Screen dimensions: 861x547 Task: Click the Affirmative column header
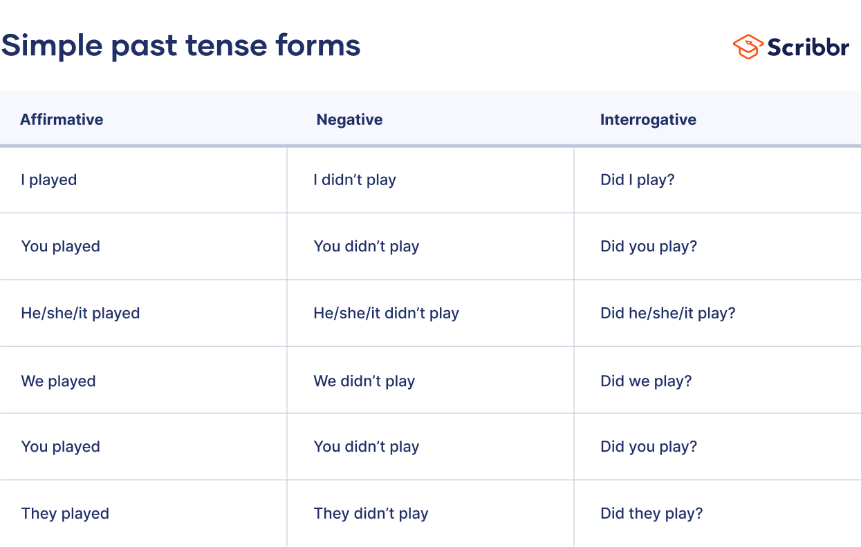point(62,119)
